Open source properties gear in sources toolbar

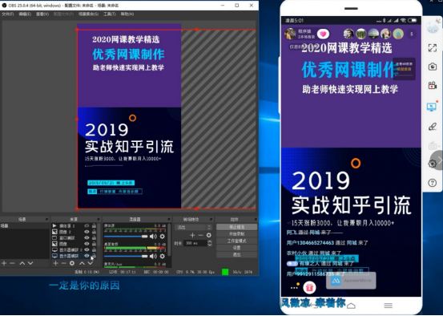72,263
